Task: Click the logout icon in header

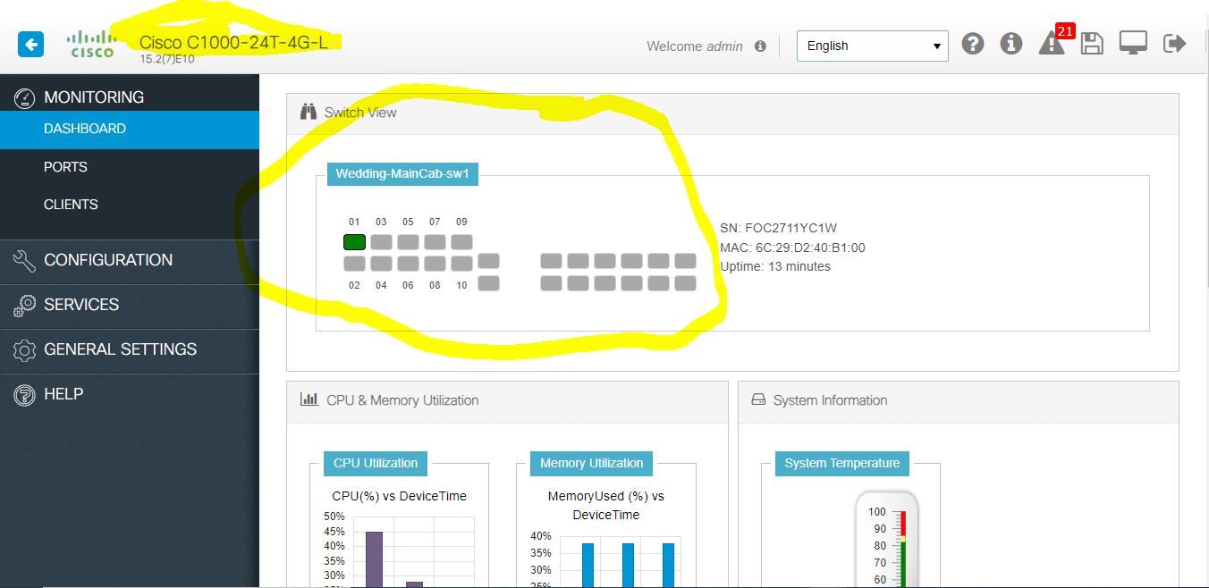Action: [1174, 44]
